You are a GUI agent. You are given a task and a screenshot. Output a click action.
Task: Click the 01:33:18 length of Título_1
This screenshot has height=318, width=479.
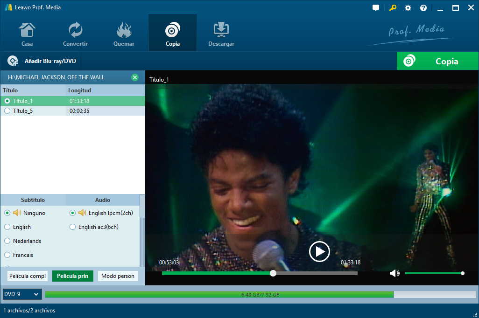[79, 101]
